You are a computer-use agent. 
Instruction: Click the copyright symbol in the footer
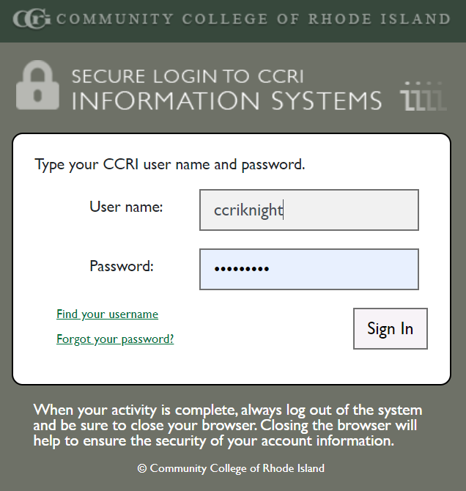(142, 468)
